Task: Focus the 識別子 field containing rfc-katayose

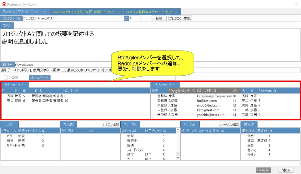Action: coord(63,64)
